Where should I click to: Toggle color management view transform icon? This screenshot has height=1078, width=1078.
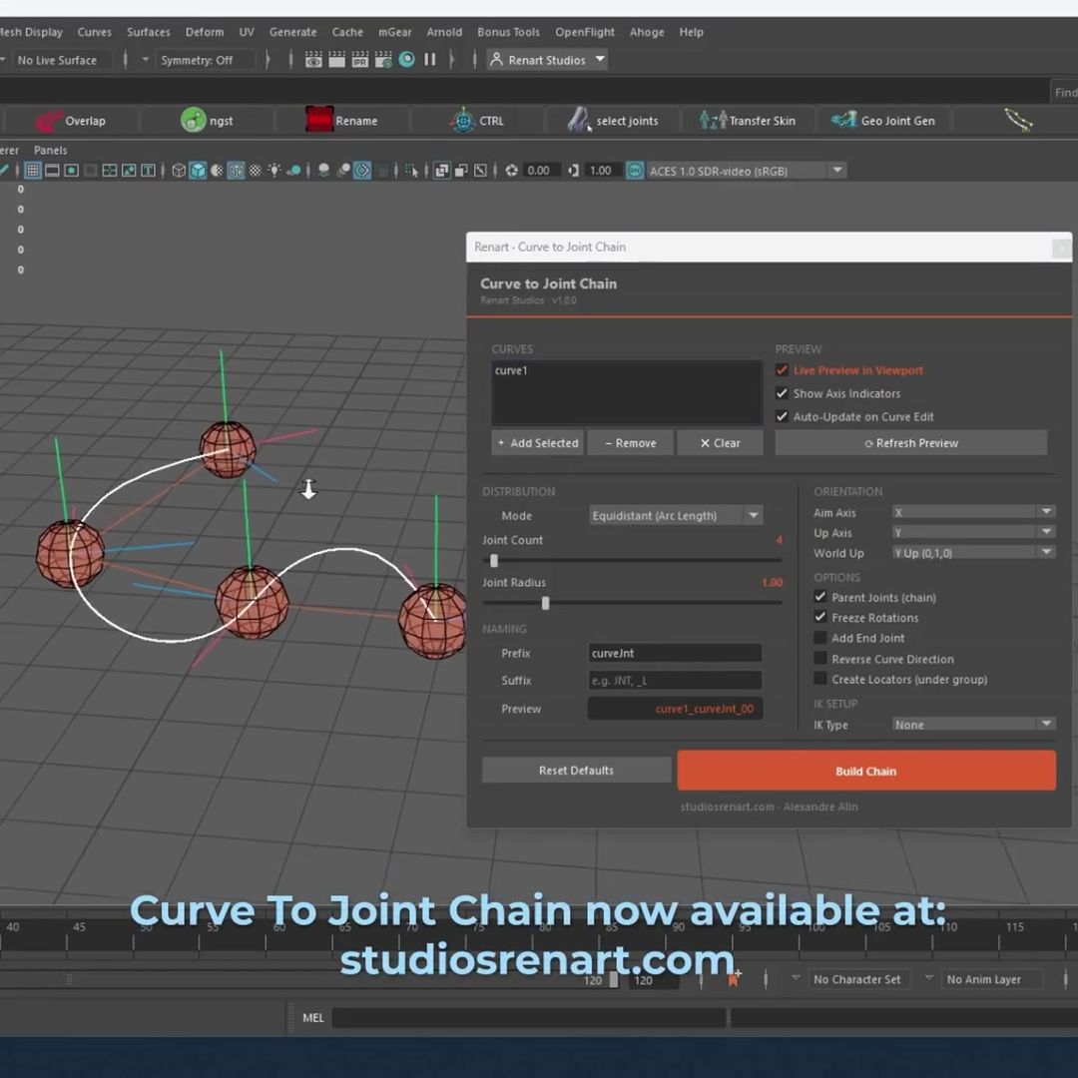(635, 171)
